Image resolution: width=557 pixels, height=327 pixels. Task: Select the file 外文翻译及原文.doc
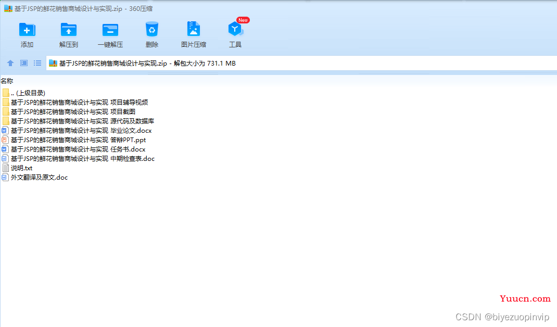(39, 178)
